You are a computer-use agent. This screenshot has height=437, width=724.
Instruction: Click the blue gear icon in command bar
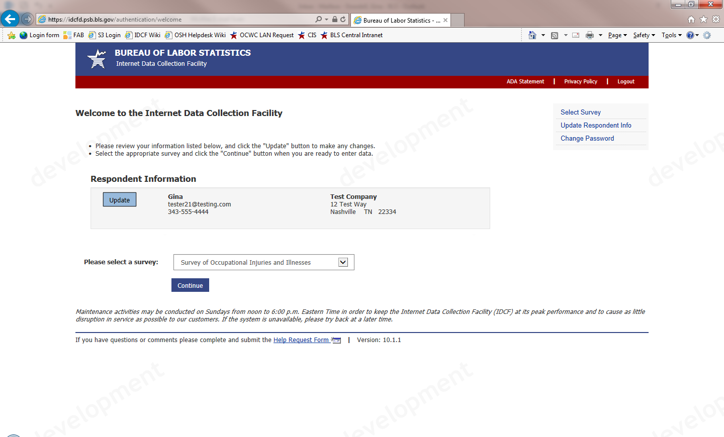(x=707, y=35)
